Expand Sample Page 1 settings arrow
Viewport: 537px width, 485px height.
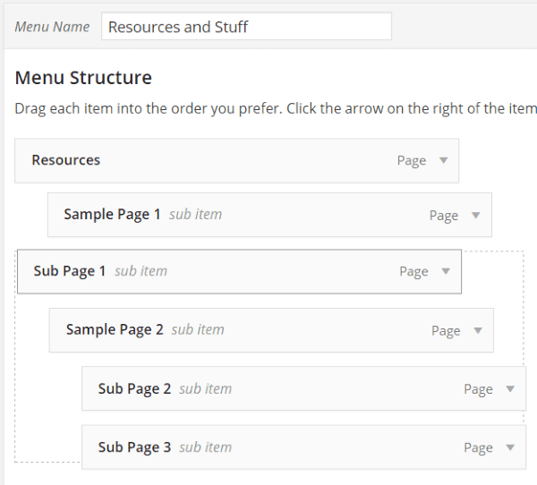point(476,215)
